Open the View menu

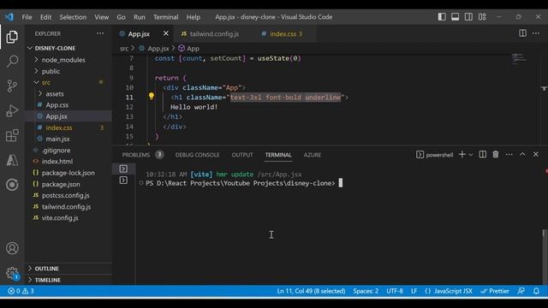[101, 17]
